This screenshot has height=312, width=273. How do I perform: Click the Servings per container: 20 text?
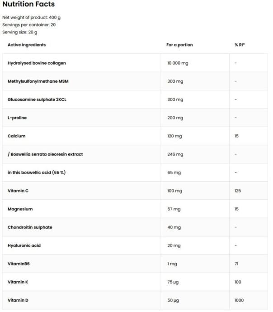29,25
